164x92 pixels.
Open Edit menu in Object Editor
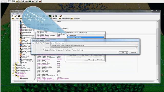coord(17,14)
